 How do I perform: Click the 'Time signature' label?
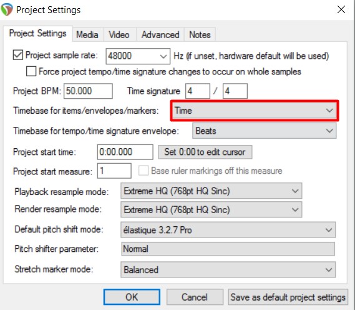click(x=153, y=91)
